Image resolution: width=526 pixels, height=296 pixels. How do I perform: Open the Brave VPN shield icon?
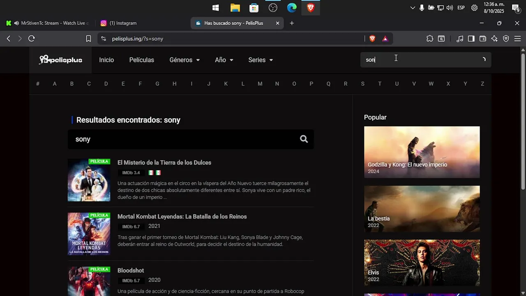[x=506, y=39]
